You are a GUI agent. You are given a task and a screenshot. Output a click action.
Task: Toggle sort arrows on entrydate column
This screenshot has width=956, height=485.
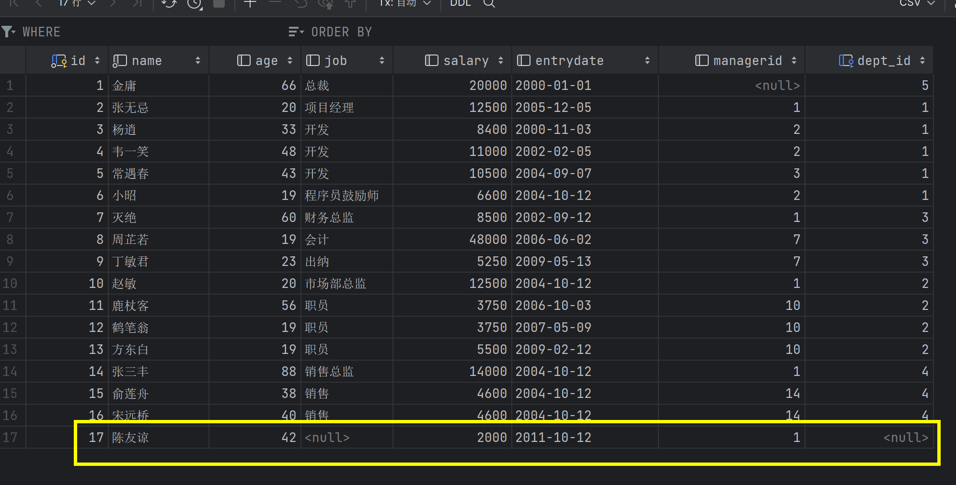tap(647, 61)
